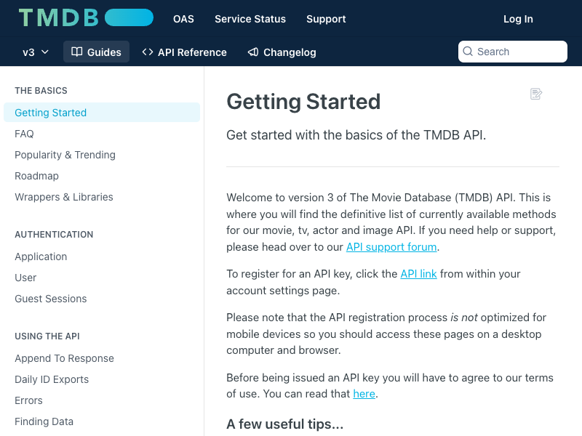Screen dimensions: 582x436
Task: Select Getting Started in the sidebar
Action: click(x=102, y=113)
